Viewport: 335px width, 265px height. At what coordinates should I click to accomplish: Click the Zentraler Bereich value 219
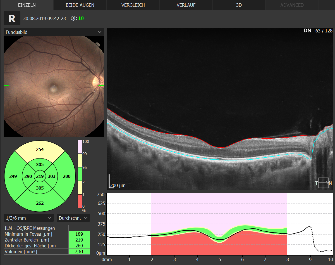[79, 240]
